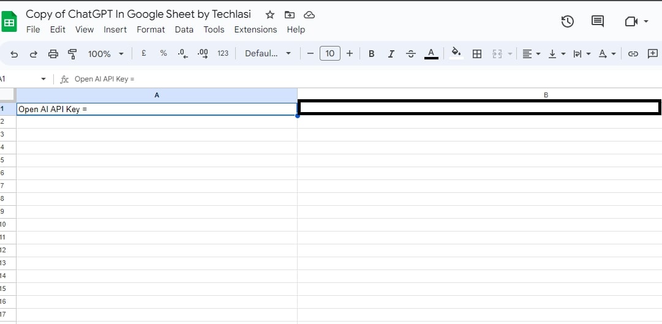Check the cloud document status icon
The height and width of the screenshot is (324, 662).
[x=309, y=15]
